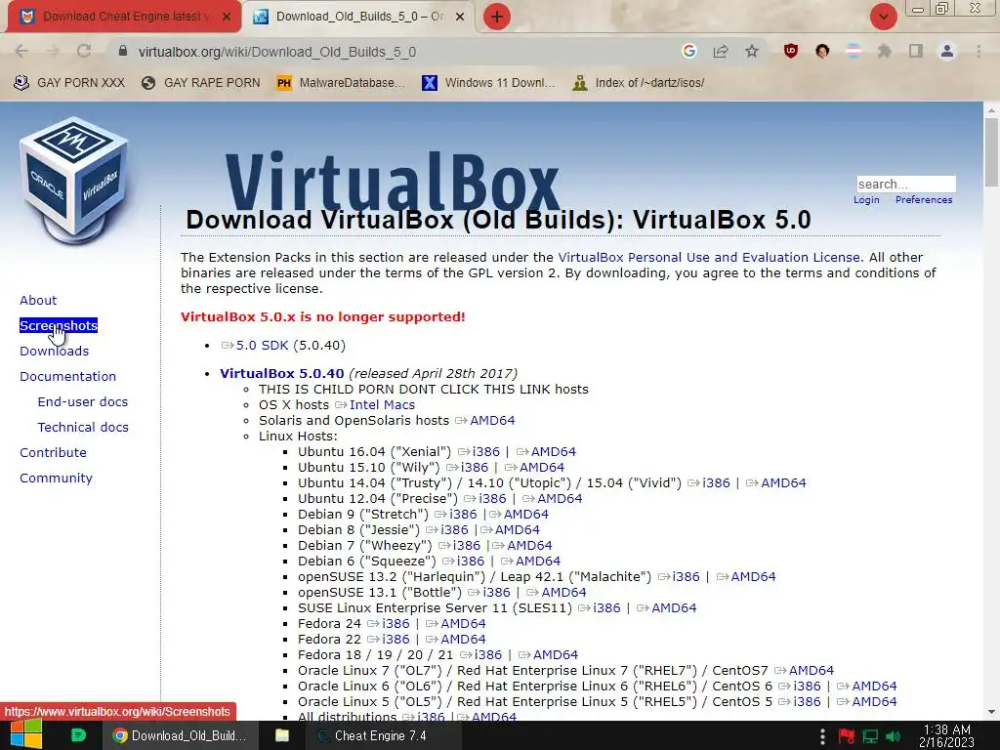Close the Download Cheat Engine tab
This screenshot has width=1000, height=750.
pyautogui.click(x=227, y=17)
